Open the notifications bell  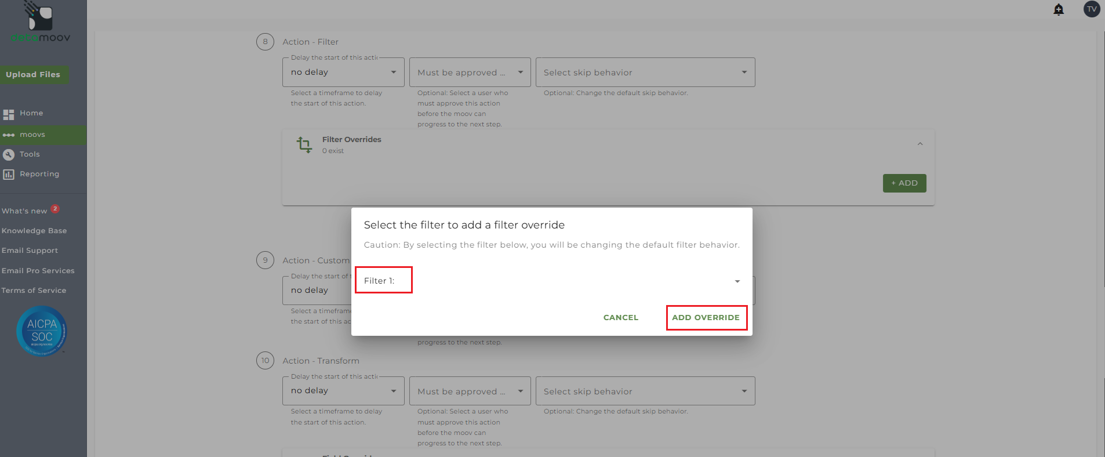(x=1059, y=9)
